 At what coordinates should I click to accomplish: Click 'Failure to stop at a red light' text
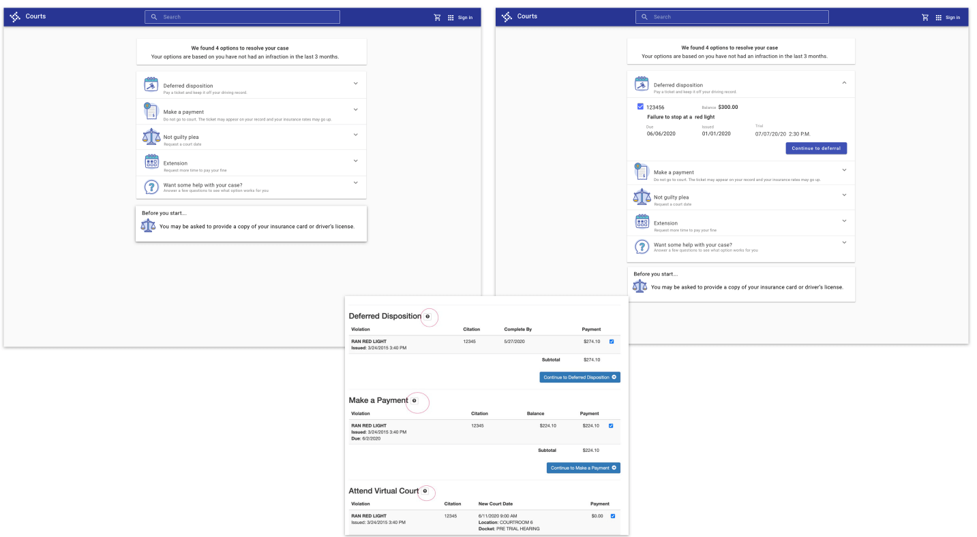pos(681,117)
